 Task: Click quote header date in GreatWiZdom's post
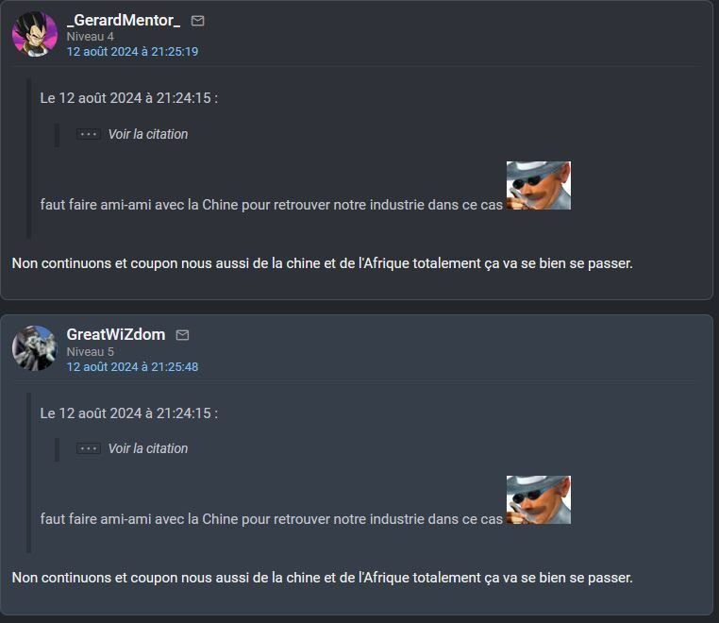pyautogui.click(x=129, y=413)
